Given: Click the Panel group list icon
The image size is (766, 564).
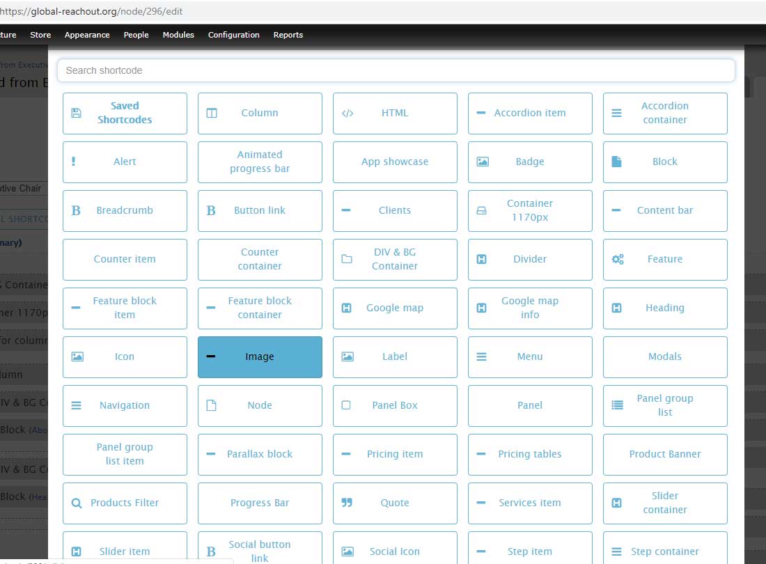Looking at the screenshot, I should (618, 405).
